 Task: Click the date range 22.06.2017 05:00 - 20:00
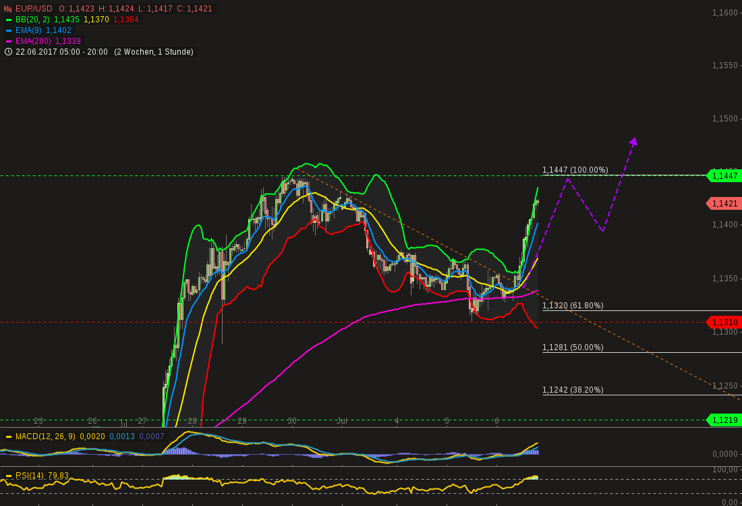[x=61, y=52]
